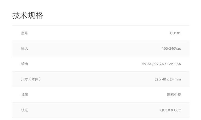Click the 本体 text inside parentheses

point(35,79)
